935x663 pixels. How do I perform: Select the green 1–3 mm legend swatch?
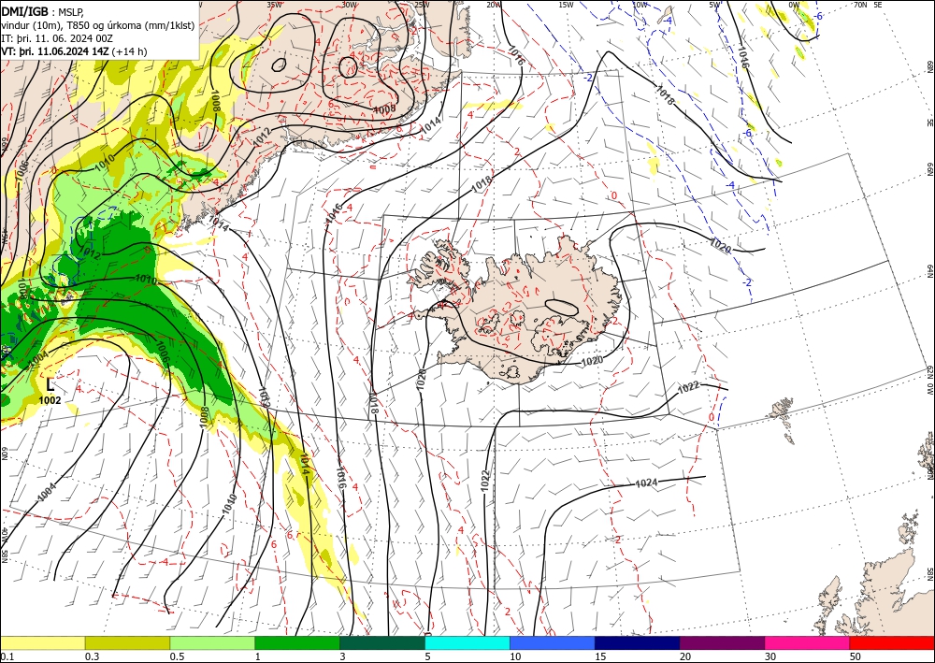[297, 642]
